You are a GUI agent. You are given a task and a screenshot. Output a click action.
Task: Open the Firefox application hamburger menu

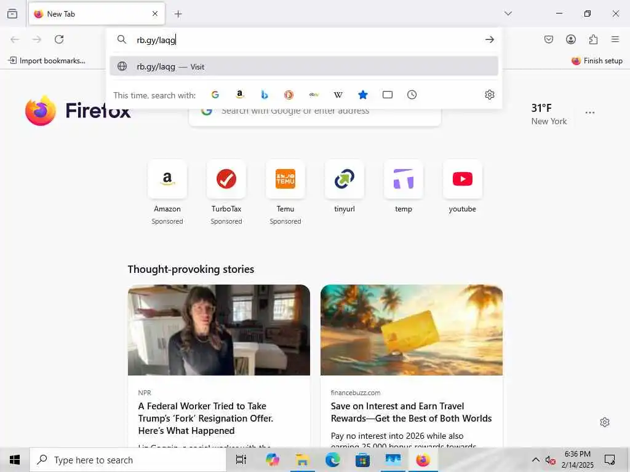pyautogui.click(x=615, y=39)
